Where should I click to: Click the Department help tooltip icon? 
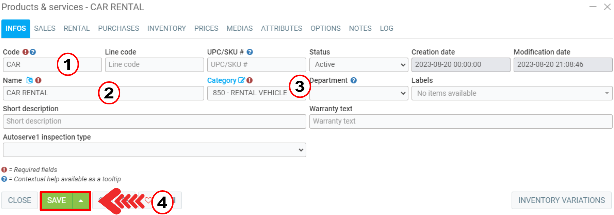click(x=353, y=80)
